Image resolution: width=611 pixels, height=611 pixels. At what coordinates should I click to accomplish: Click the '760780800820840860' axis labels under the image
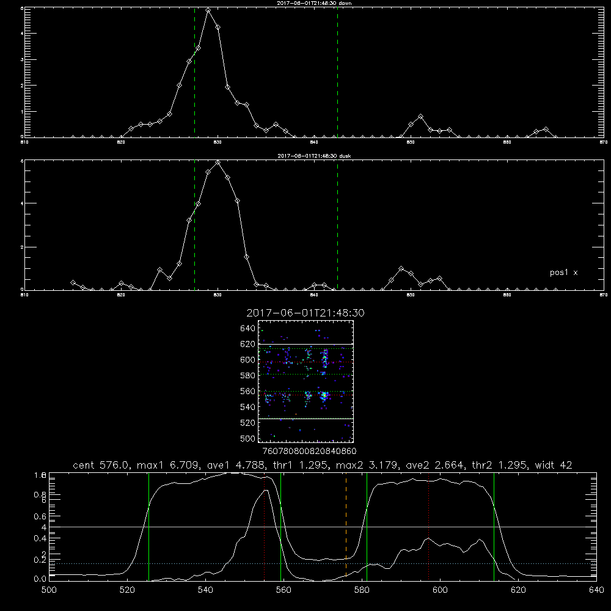coord(309,451)
